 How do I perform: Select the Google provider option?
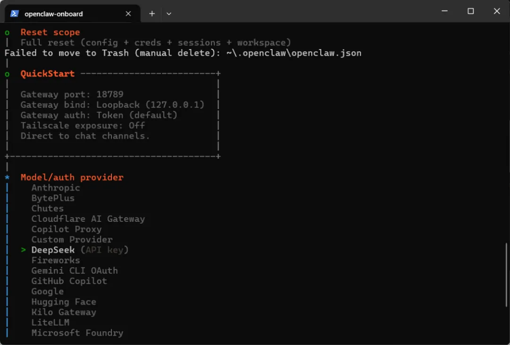[x=48, y=291]
